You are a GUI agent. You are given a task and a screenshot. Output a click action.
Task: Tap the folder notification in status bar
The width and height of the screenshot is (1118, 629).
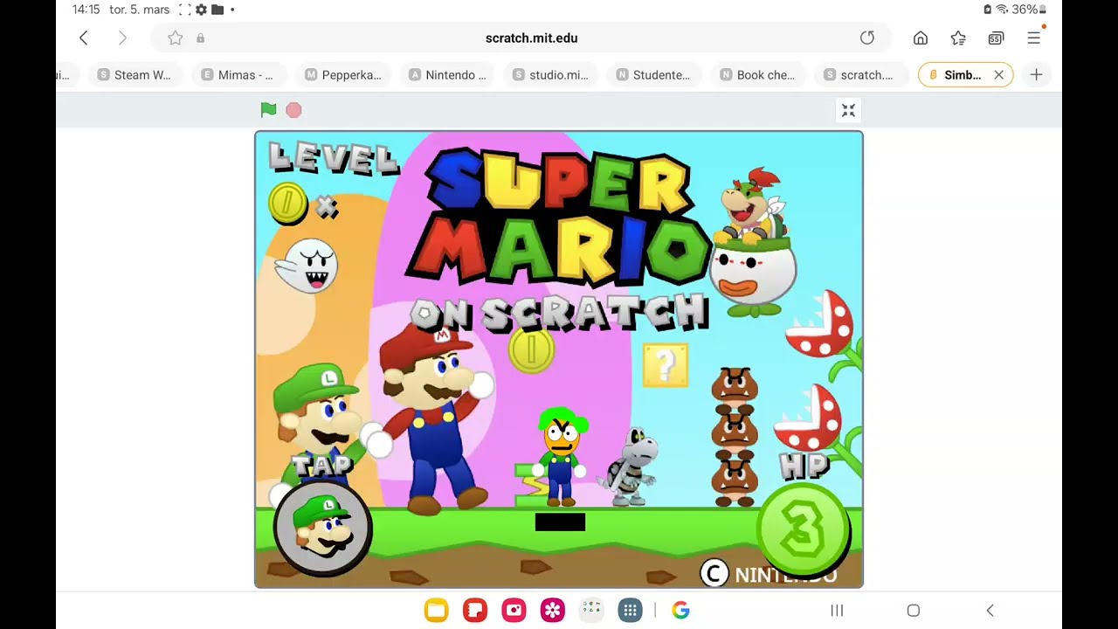[x=218, y=10]
